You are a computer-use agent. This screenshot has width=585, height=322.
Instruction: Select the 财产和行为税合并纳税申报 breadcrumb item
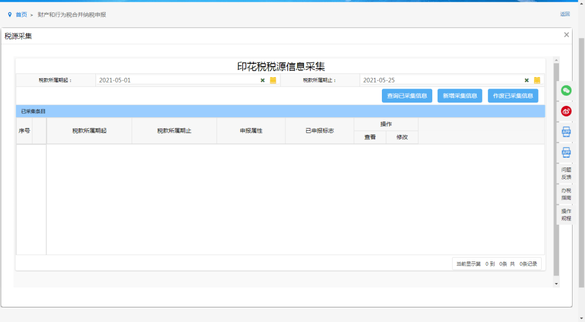[71, 14]
